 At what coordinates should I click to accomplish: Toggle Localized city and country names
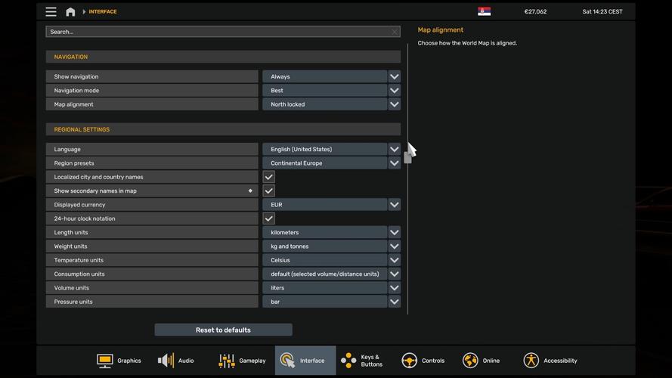(x=268, y=177)
